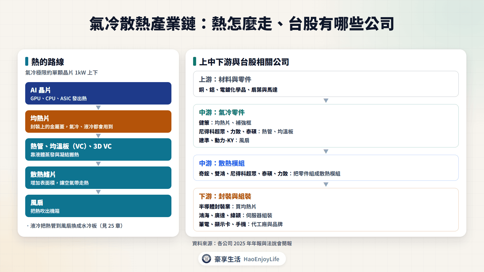Click the 中游：散熱模組 heading
The width and height of the screenshot is (484, 272).
[x=222, y=163]
